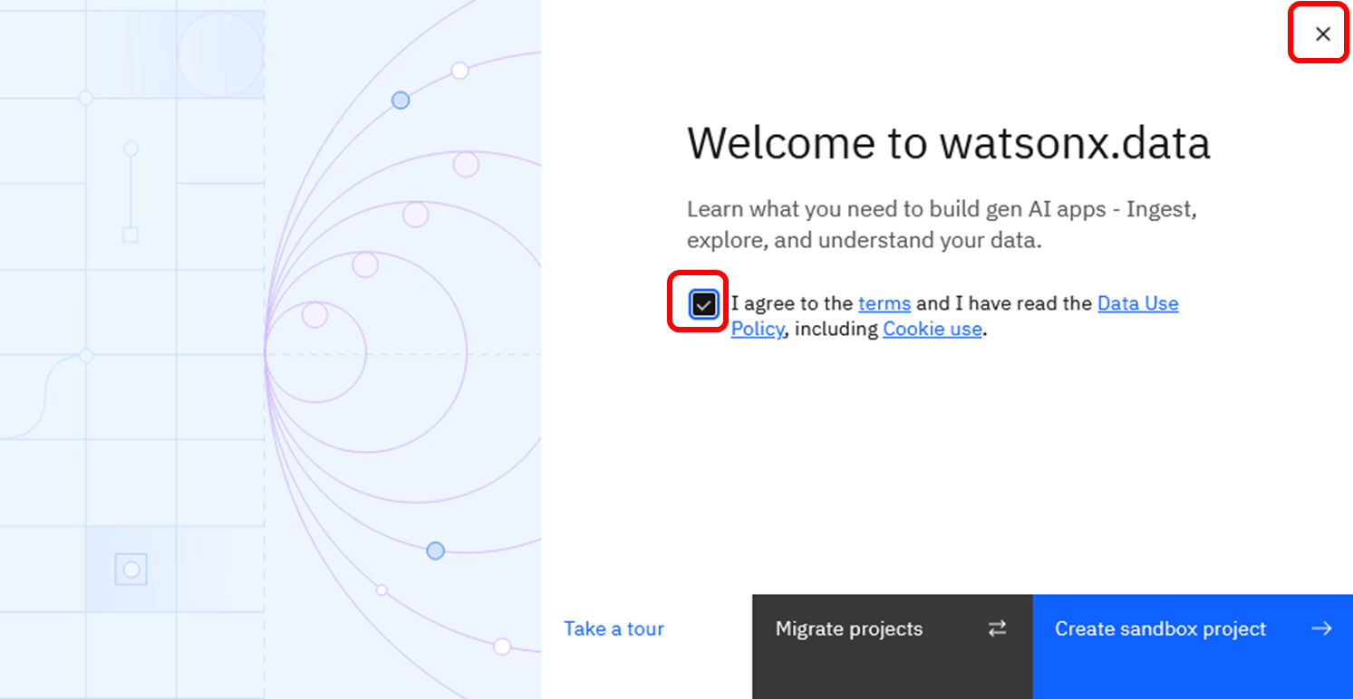This screenshot has height=699, width=1353.
Task: Click the description text about gen AI apps
Action: pos(942,225)
